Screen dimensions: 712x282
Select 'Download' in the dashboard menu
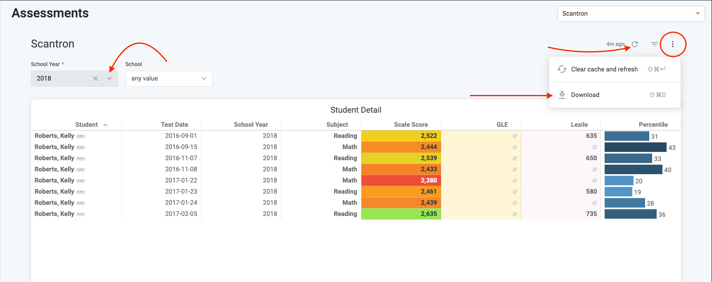[615, 95]
